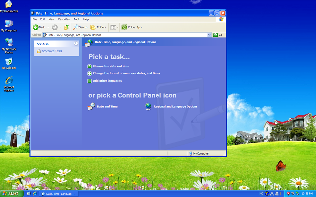The height and width of the screenshot is (197, 316).
Task: Select the Recycle Bin desktop icon
Action: pos(9,64)
